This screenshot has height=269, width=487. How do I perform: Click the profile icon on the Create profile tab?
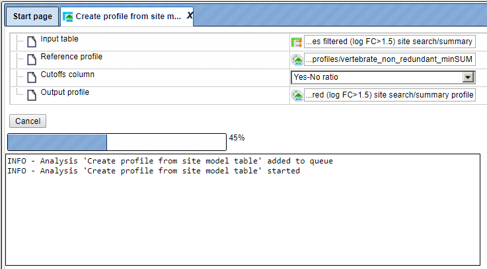pos(67,16)
